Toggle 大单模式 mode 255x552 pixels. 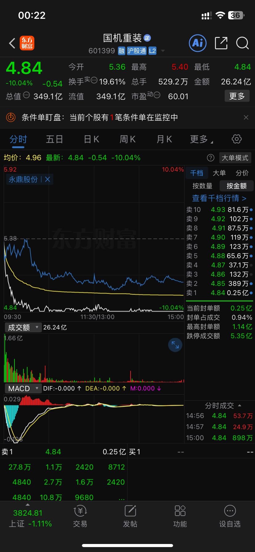tap(235, 158)
